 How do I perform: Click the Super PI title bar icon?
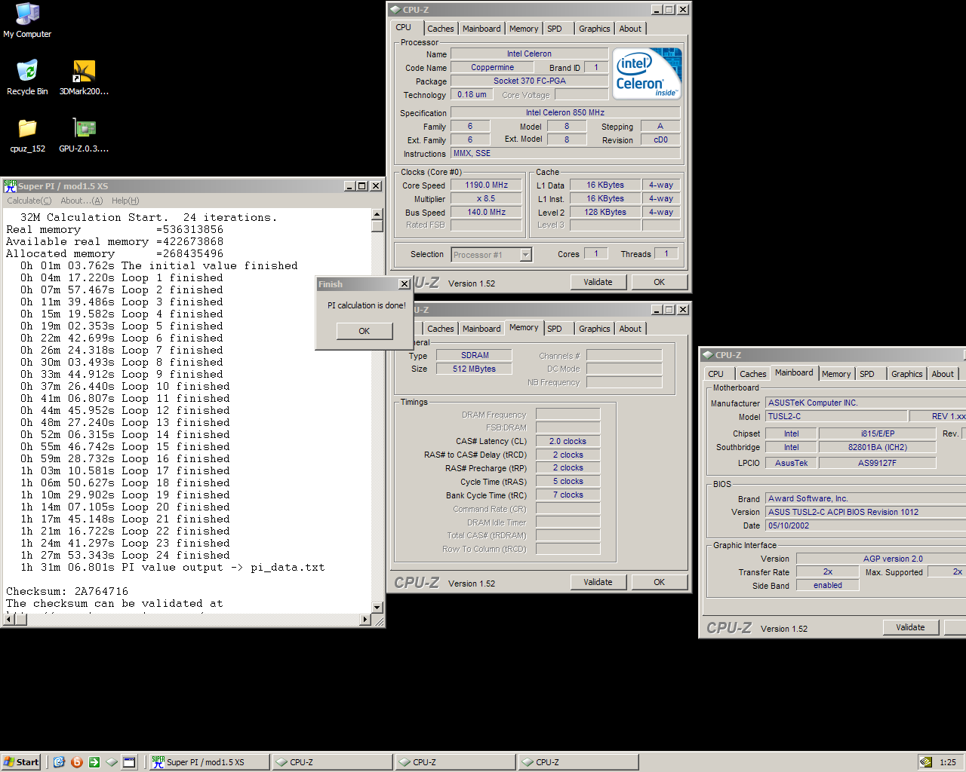coord(10,185)
